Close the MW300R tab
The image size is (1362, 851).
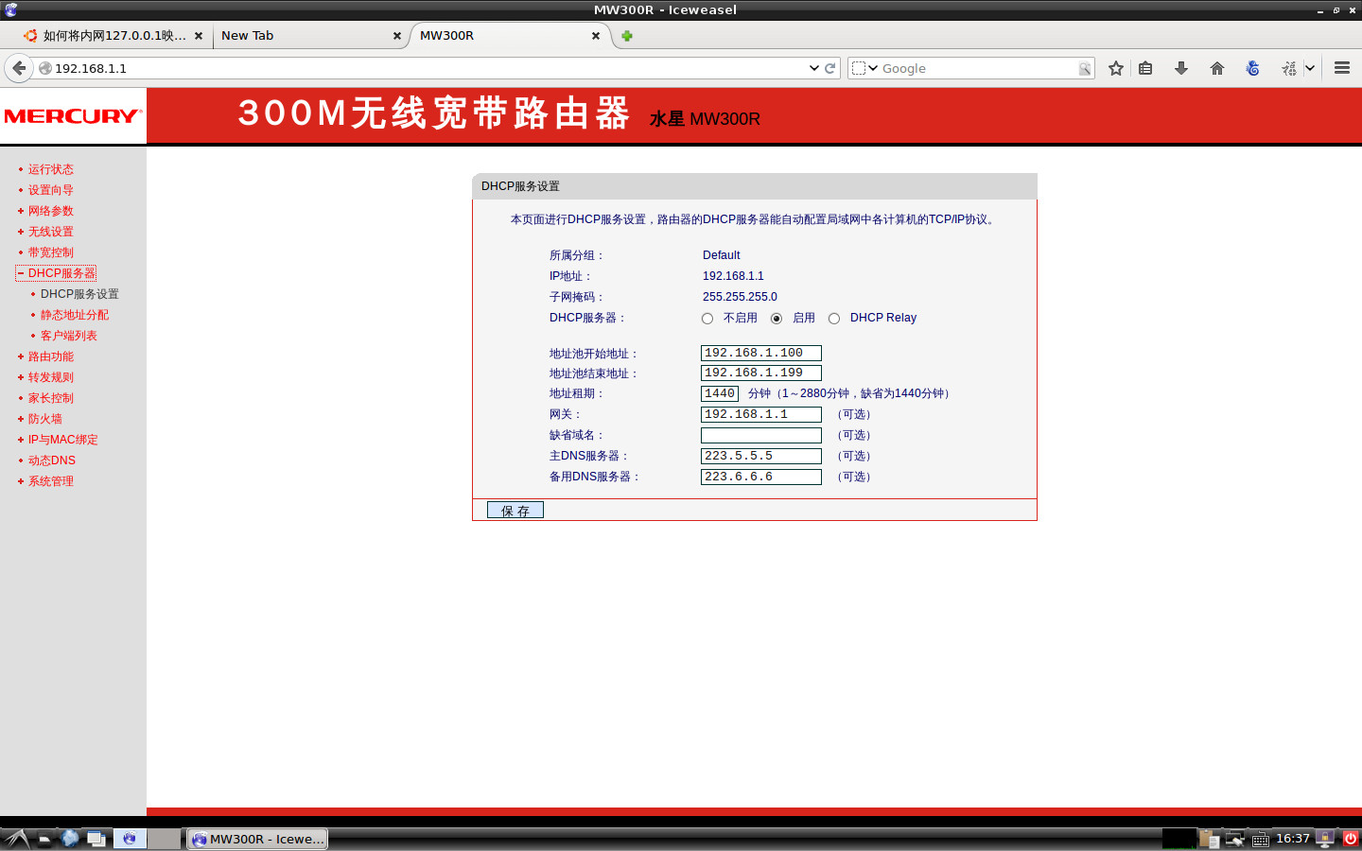596,36
